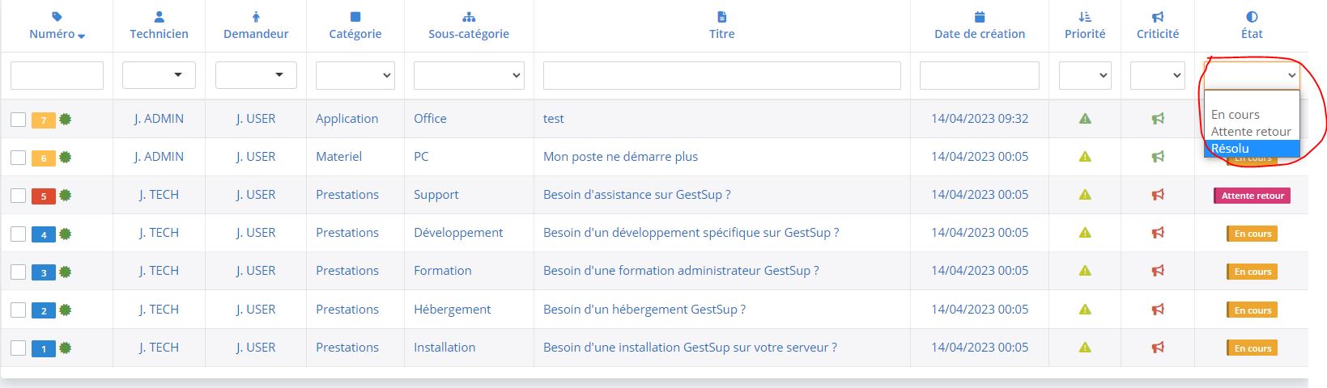This screenshot has height=388, width=1327.
Task: Click the État half-circle icon
Action: point(1252,16)
